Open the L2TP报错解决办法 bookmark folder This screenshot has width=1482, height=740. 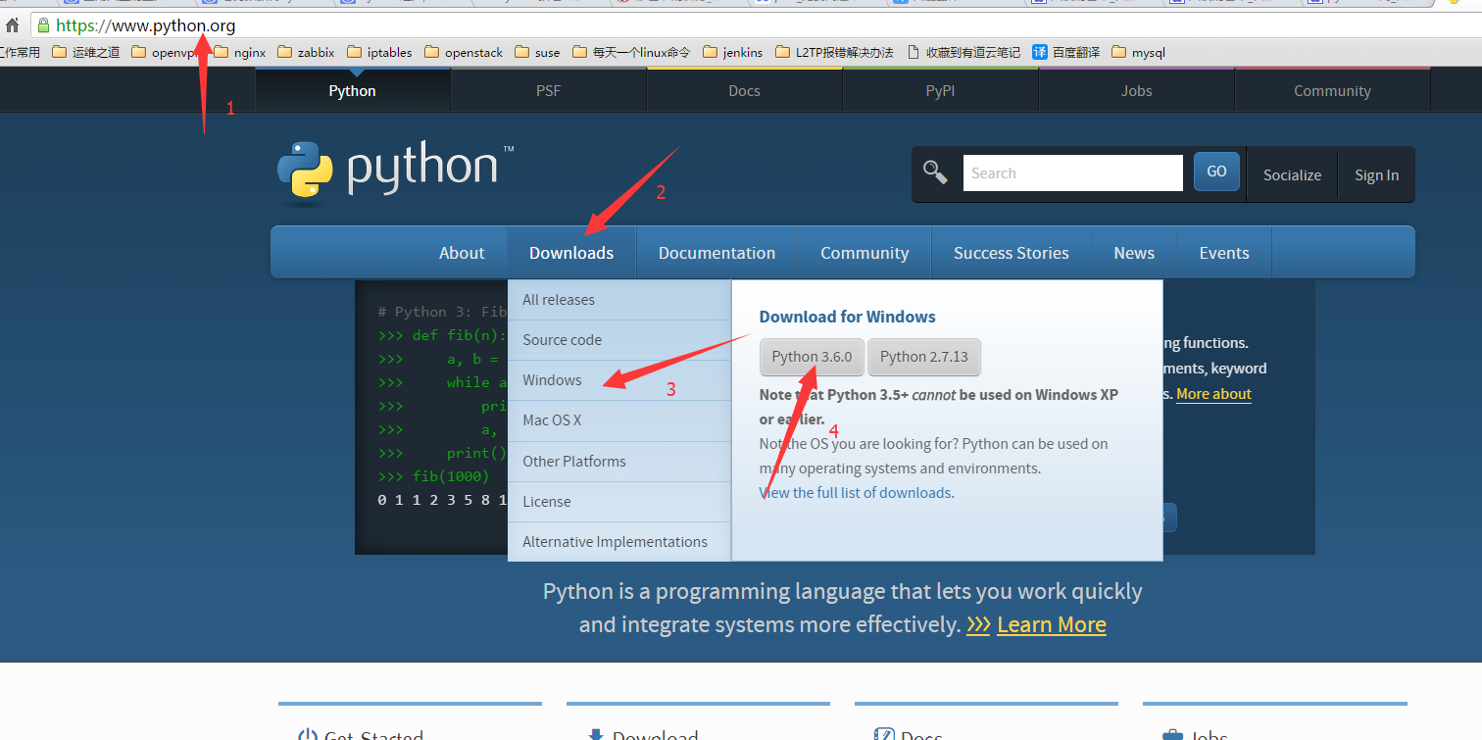(x=834, y=53)
